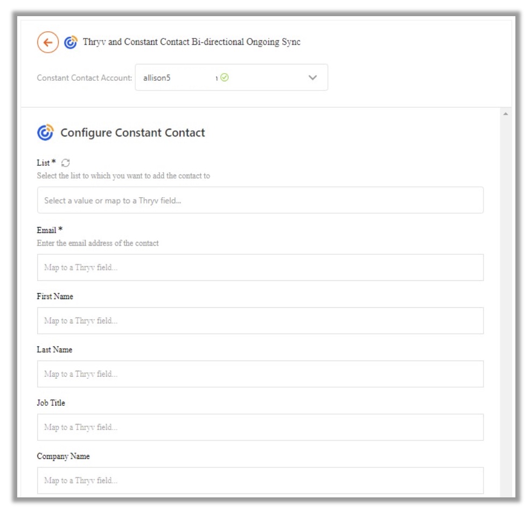Click the Company Name mapping field
This screenshot has height=513, width=531.
pyautogui.click(x=260, y=480)
